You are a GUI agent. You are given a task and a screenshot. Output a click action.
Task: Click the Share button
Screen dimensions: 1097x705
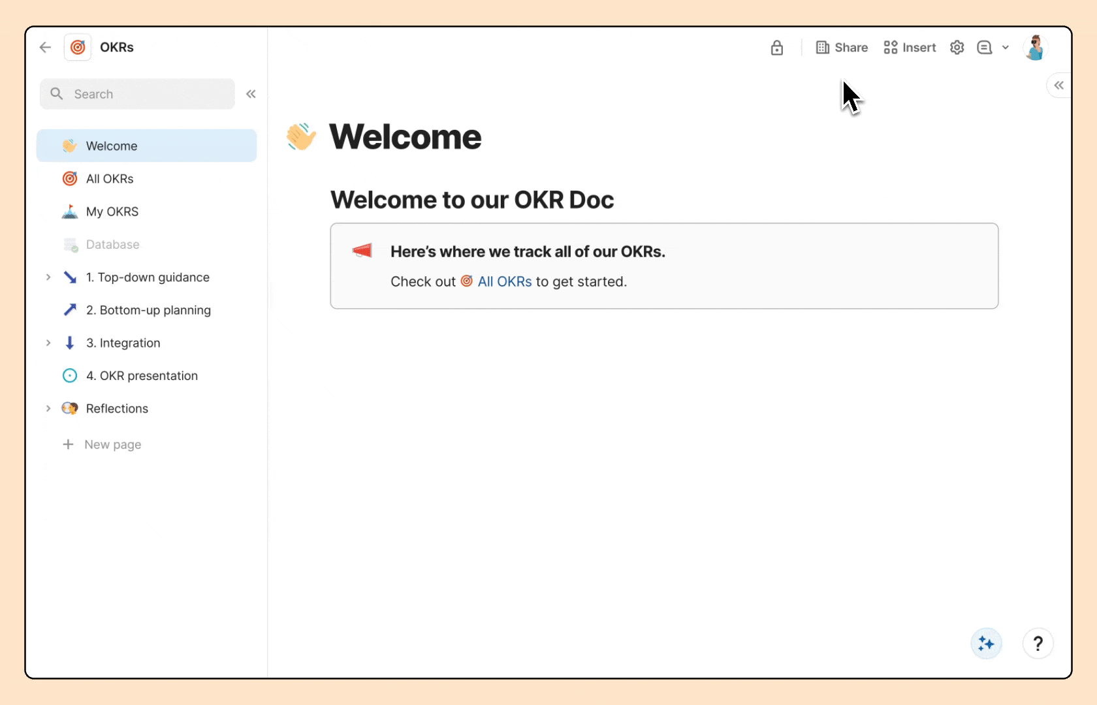[842, 48]
